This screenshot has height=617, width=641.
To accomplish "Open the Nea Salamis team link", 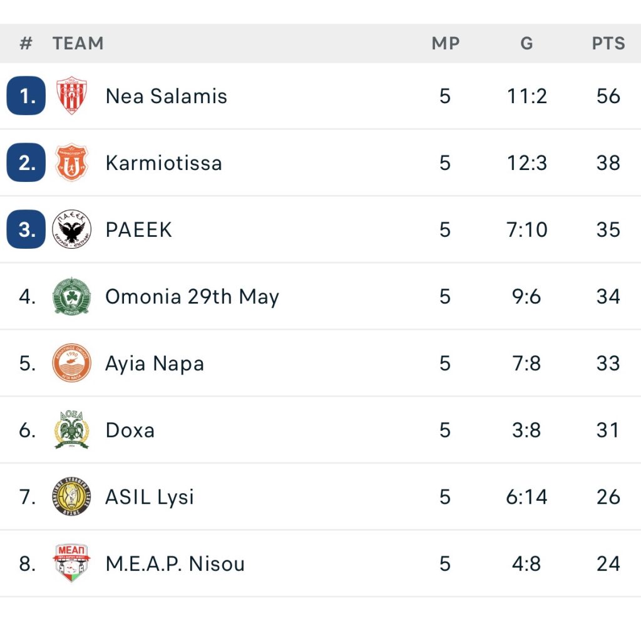I will [x=166, y=96].
